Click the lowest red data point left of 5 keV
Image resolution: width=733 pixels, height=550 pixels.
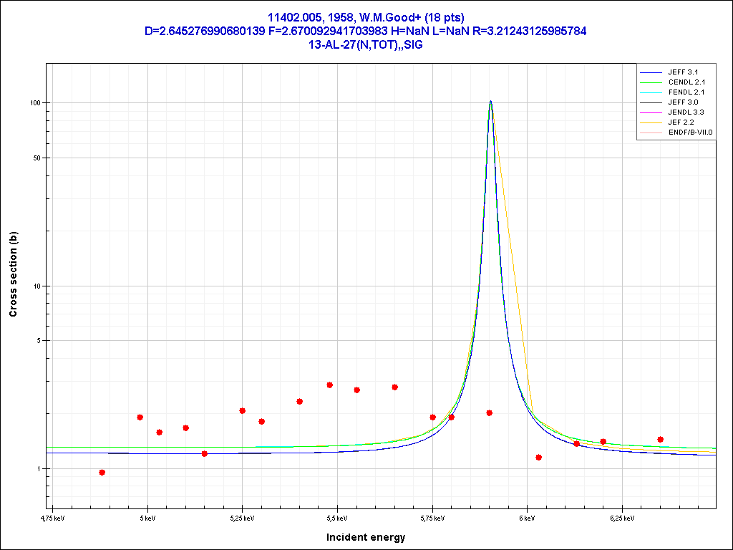click(x=102, y=472)
